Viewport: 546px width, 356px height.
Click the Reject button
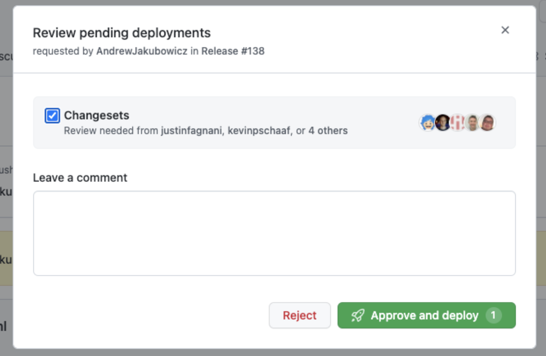[x=299, y=315]
